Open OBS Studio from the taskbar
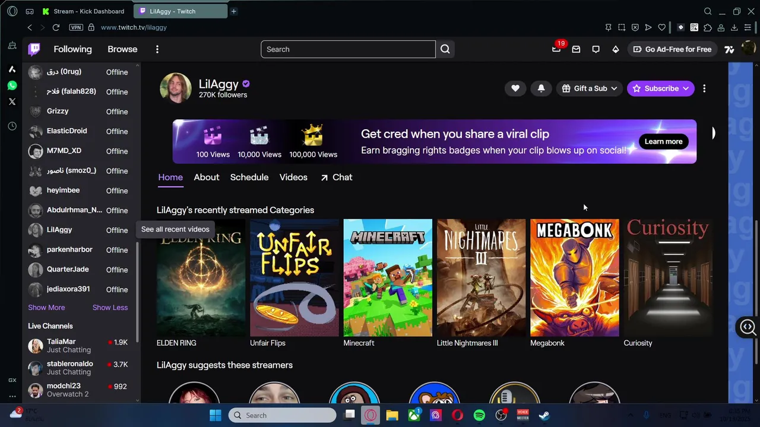This screenshot has height=427, width=760. click(501, 415)
